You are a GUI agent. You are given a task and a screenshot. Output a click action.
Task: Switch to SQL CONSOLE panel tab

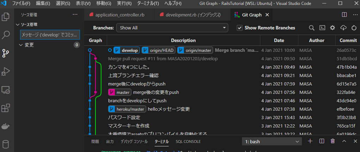tap(188, 141)
